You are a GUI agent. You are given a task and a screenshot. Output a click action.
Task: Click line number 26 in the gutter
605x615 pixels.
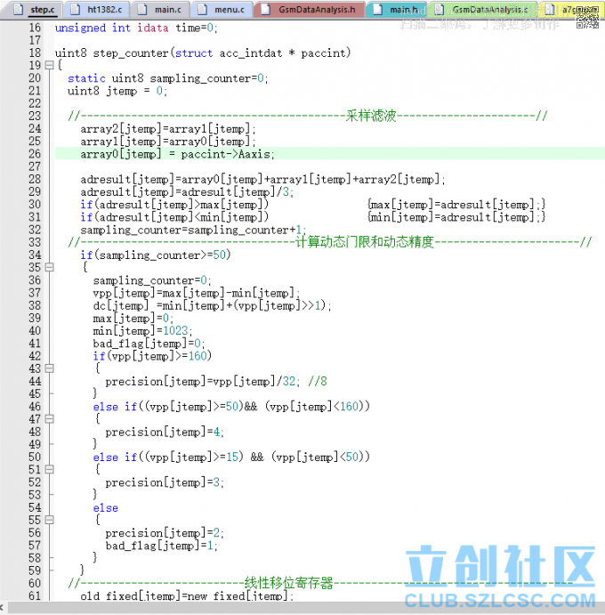34,154
